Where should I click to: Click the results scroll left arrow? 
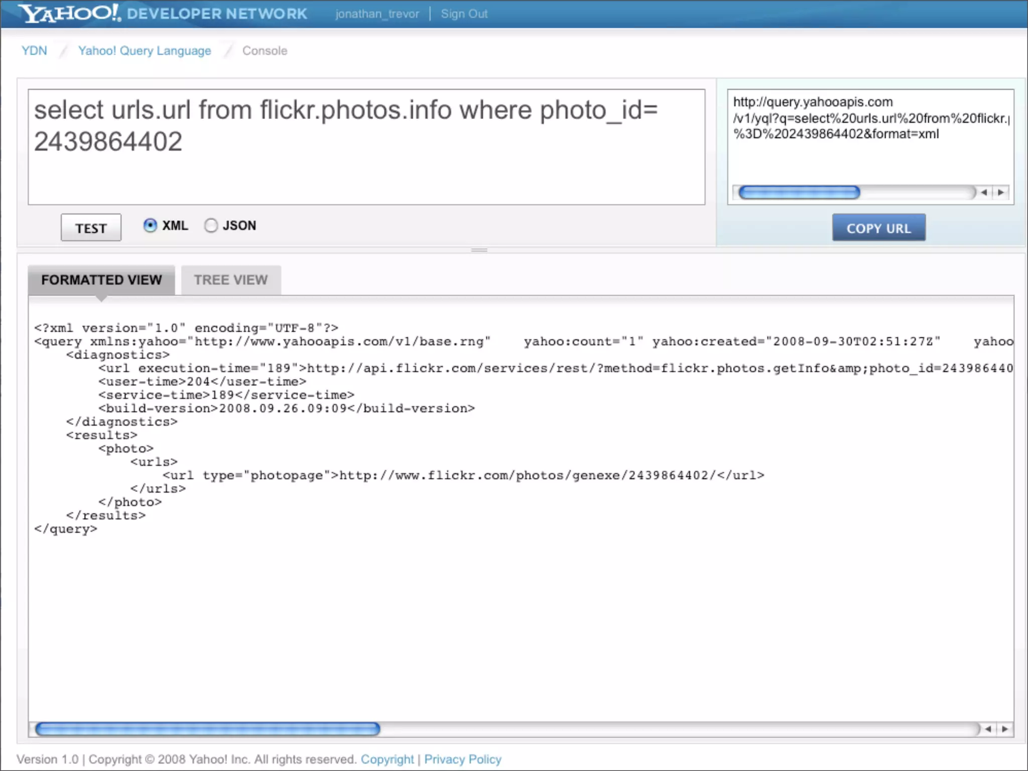click(988, 729)
